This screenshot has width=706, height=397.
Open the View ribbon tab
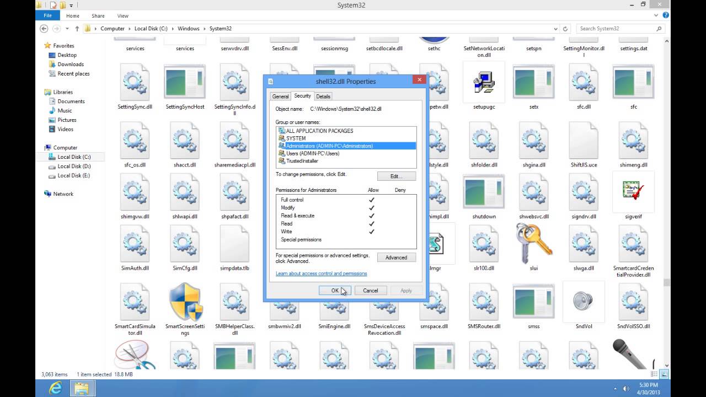coord(122,15)
